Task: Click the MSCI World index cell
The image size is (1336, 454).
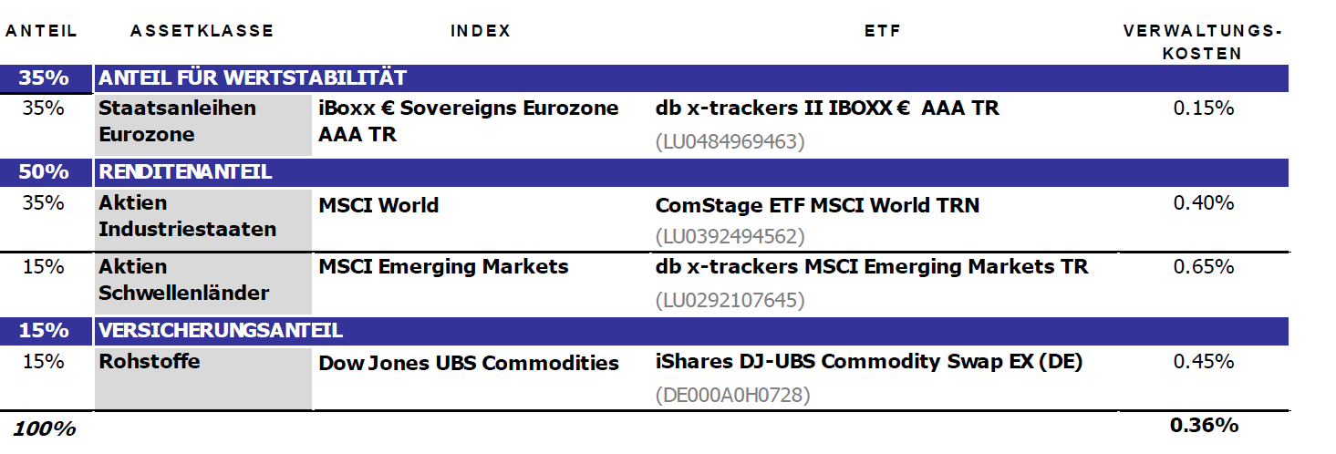Action: (378, 206)
